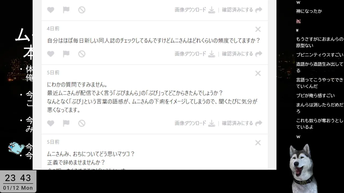Click heart icon under the ぶびまんら question
The height and width of the screenshot is (193, 344).
click(x=51, y=123)
